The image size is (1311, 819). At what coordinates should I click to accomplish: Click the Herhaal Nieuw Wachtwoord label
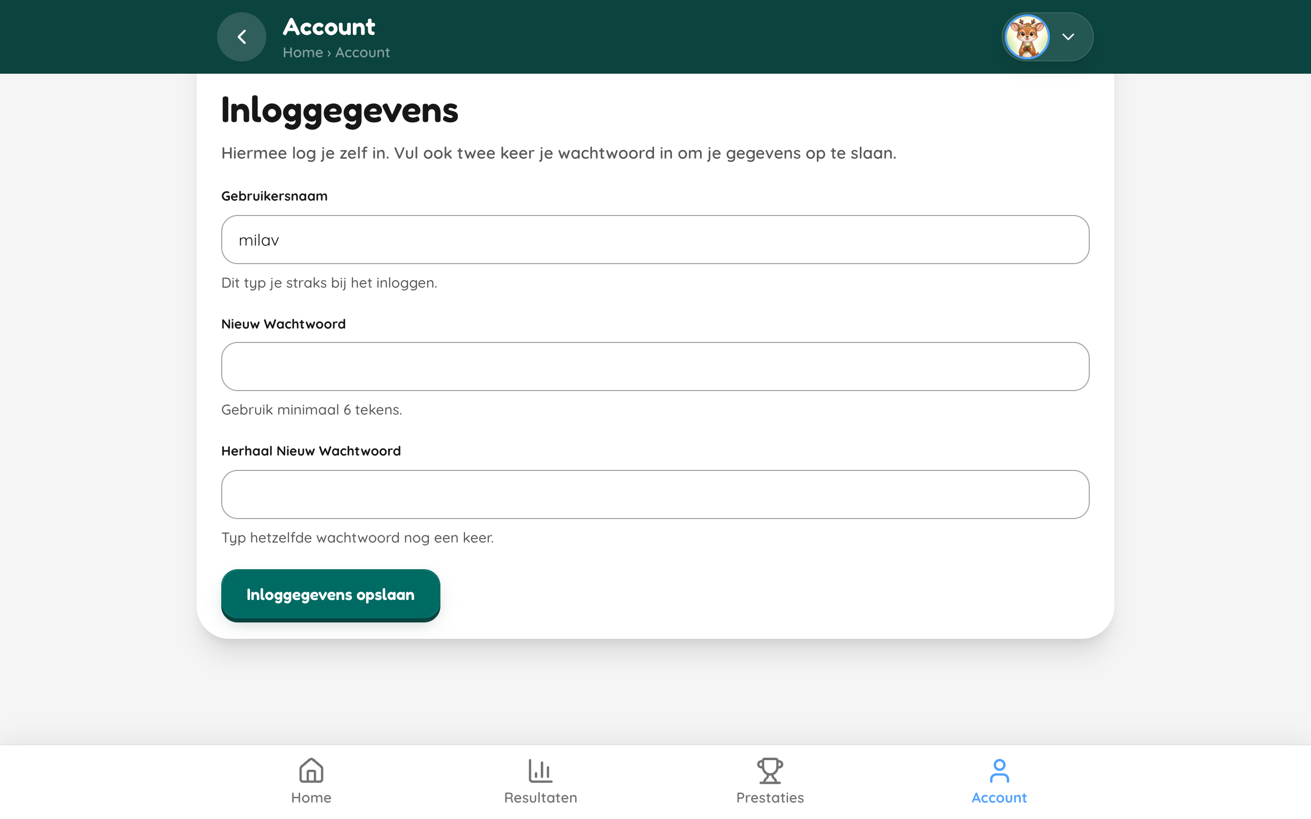coord(311,451)
